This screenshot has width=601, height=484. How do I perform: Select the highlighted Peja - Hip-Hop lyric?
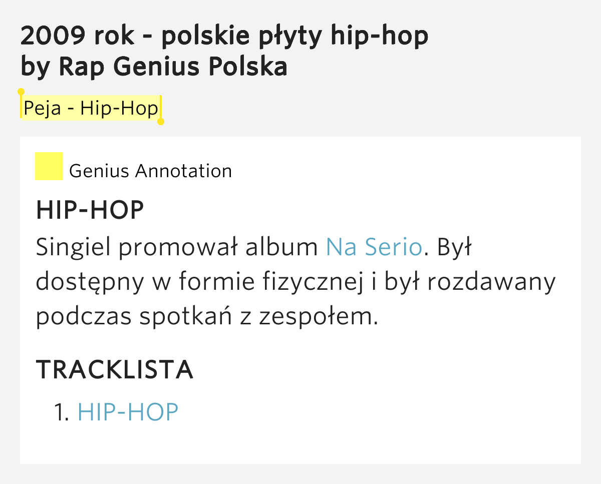(x=91, y=108)
